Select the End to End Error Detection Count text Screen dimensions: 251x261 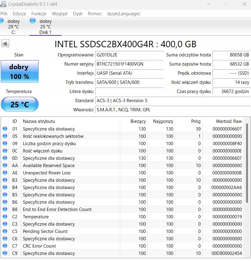pos(57,209)
